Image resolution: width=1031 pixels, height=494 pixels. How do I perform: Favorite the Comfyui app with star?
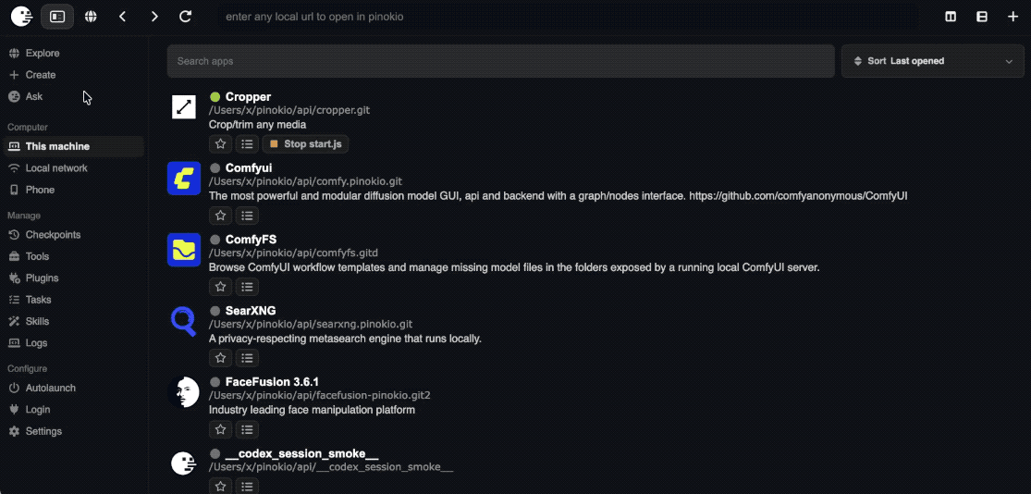[220, 216]
